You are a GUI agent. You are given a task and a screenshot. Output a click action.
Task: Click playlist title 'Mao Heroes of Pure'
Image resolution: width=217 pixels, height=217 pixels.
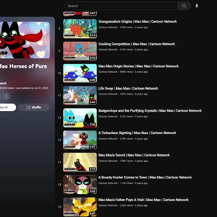click(x=23, y=66)
